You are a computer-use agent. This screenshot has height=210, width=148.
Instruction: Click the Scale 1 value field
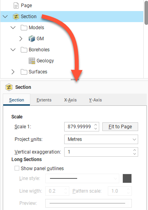(80, 127)
